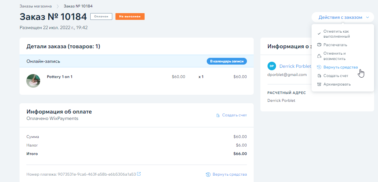This screenshot has width=378, height=182.
Task: Open payment details via external link icon
Action: click(x=139, y=174)
